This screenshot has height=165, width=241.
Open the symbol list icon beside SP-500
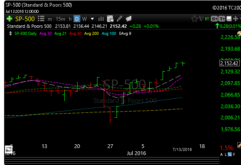click(41, 19)
